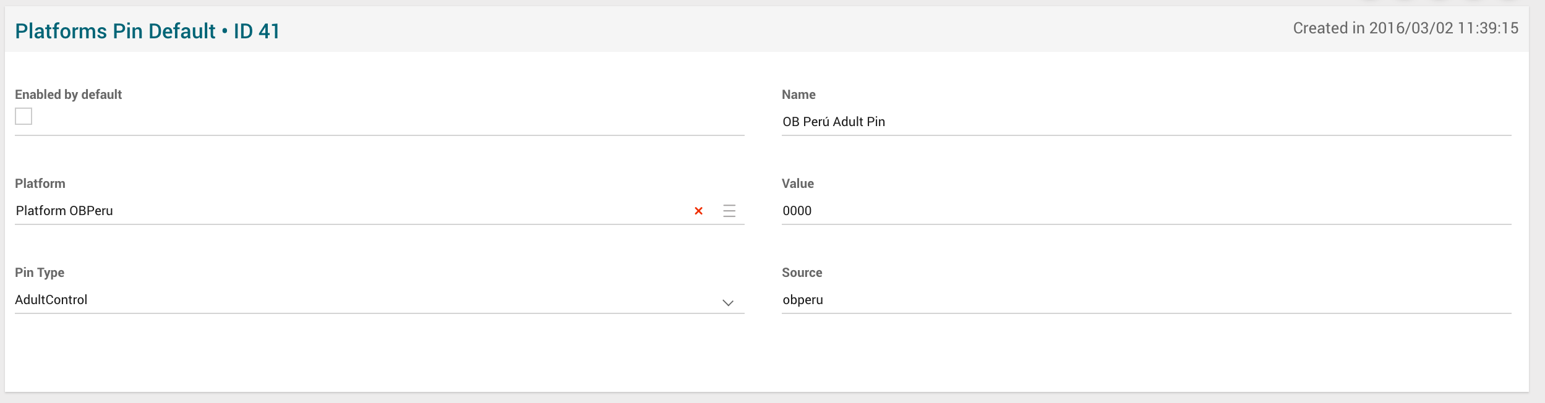Image resolution: width=1545 pixels, height=403 pixels.
Task: Click the Value field label
Action: pyautogui.click(x=797, y=184)
